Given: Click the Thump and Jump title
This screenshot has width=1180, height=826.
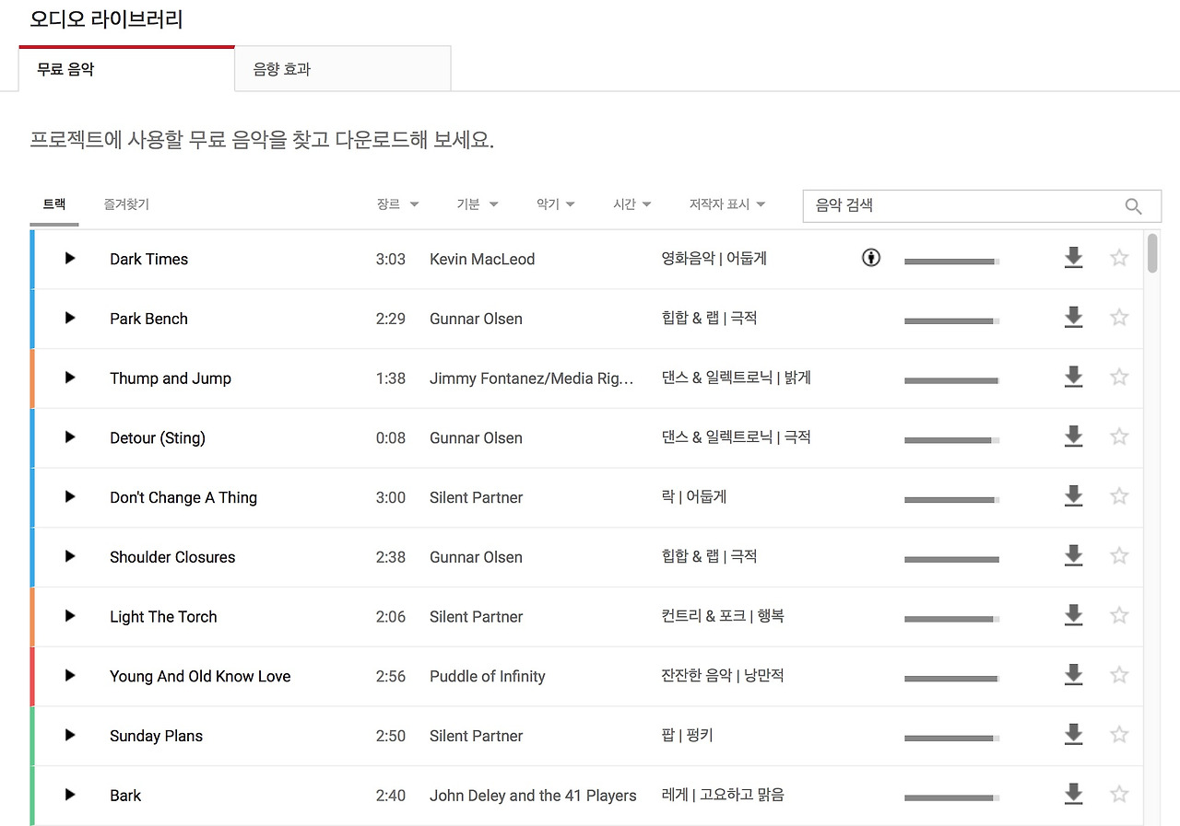Looking at the screenshot, I should 171,378.
